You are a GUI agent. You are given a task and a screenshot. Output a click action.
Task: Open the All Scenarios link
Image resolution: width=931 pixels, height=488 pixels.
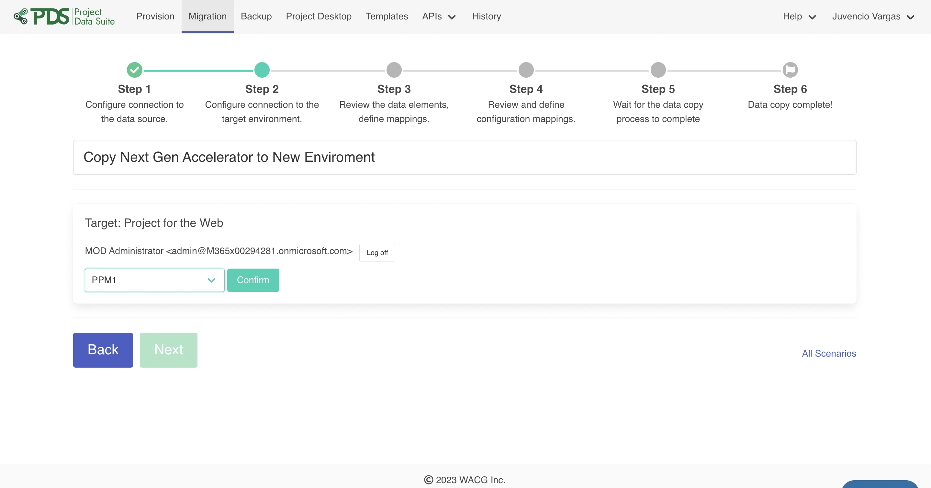point(829,353)
